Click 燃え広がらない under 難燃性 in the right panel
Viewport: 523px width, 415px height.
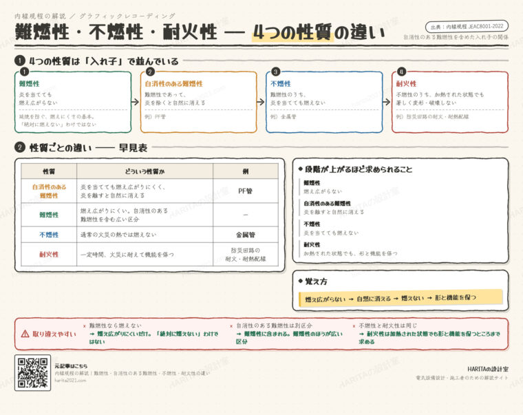tap(323, 191)
